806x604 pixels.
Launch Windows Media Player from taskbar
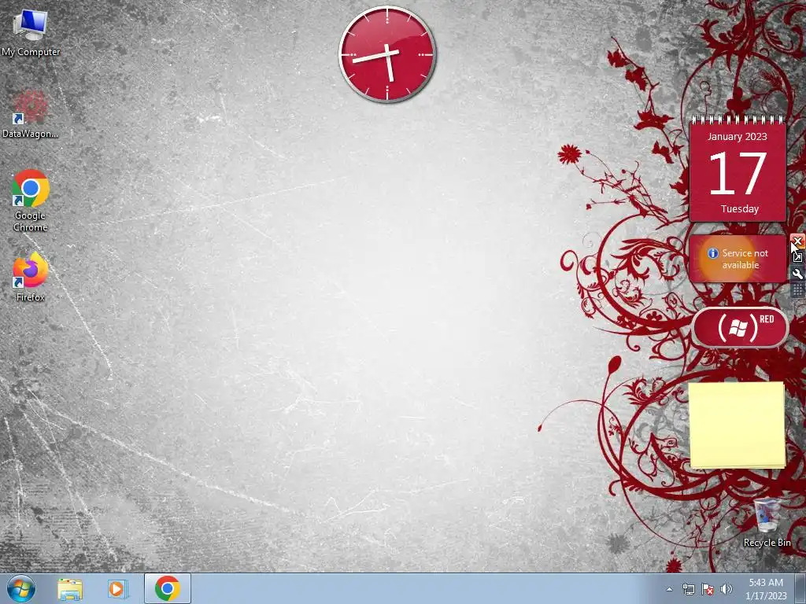(117, 588)
